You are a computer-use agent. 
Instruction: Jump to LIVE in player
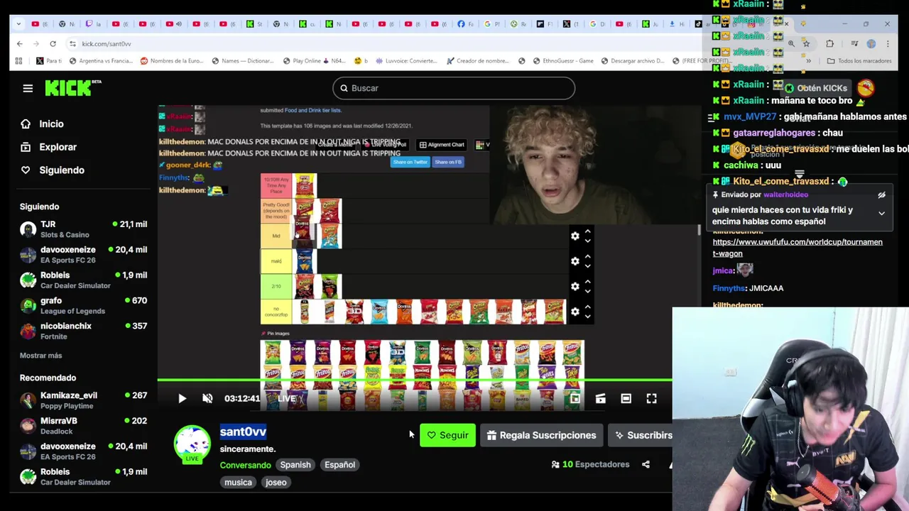287,399
